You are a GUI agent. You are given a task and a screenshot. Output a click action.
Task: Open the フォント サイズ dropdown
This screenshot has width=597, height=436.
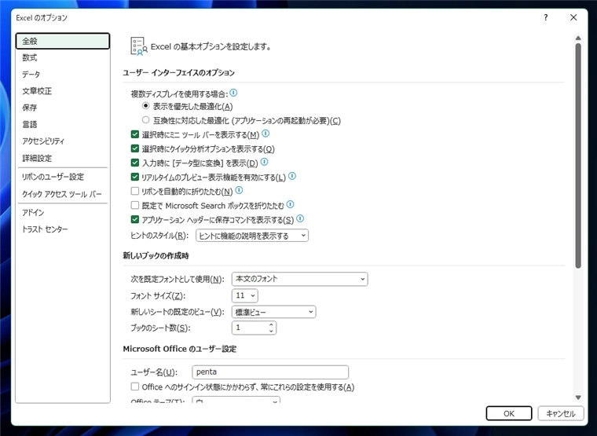pyautogui.click(x=245, y=295)
